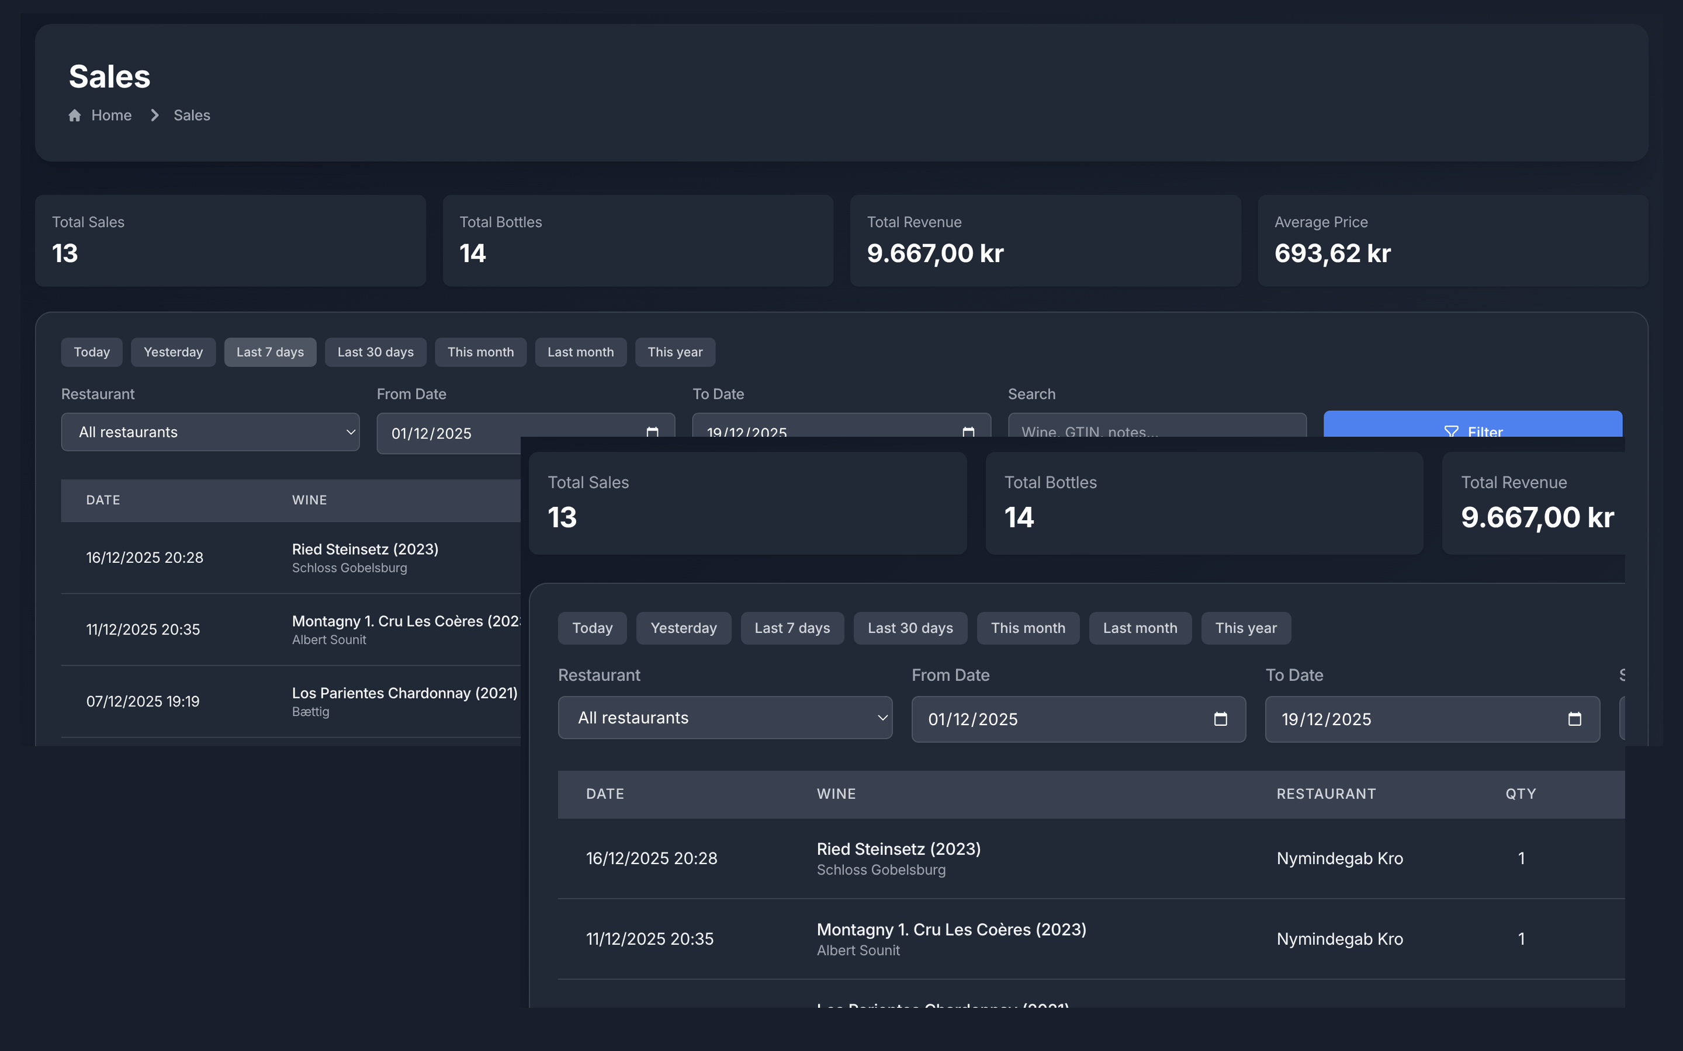1683x1051 pixels.
Task: Click the inset From Date field 01/12/2025
Action: coord(1079,719)
